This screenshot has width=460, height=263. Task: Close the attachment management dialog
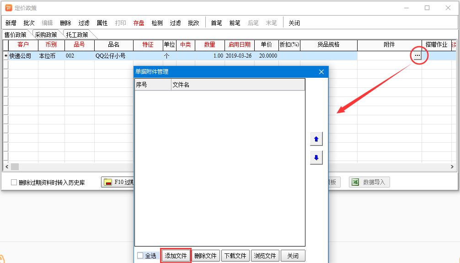click(321, 72)
